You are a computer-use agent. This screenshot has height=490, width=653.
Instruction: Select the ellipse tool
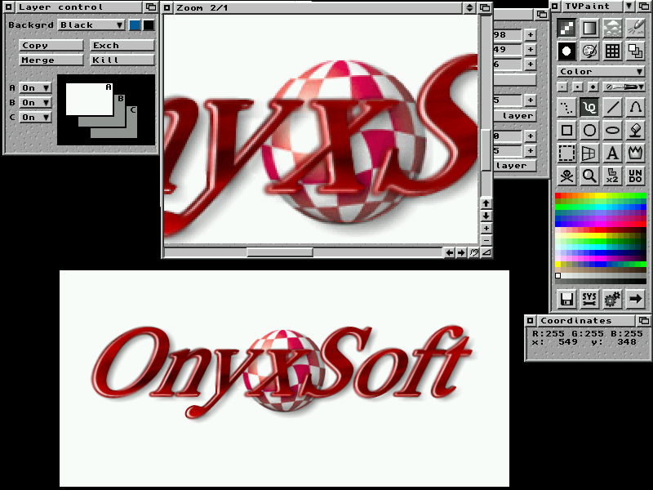click(x=612, y=131)
